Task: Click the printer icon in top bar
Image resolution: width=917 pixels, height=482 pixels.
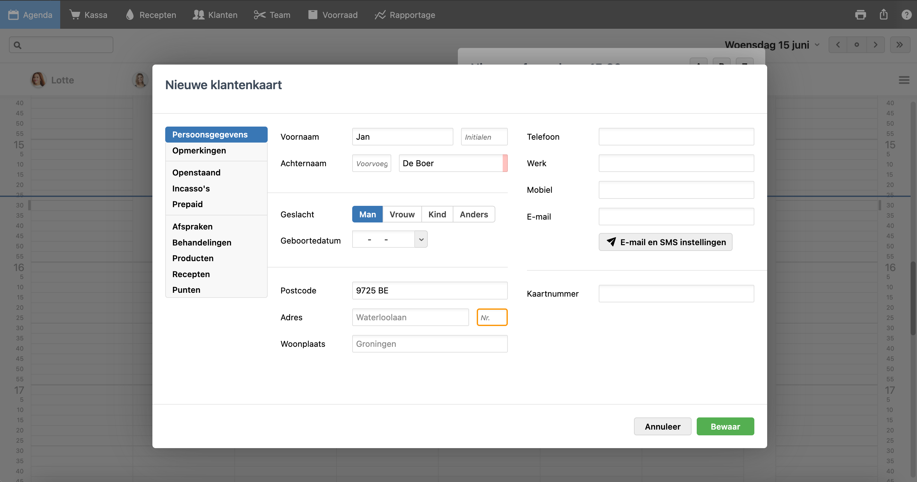Action: (x=860, y=15)
